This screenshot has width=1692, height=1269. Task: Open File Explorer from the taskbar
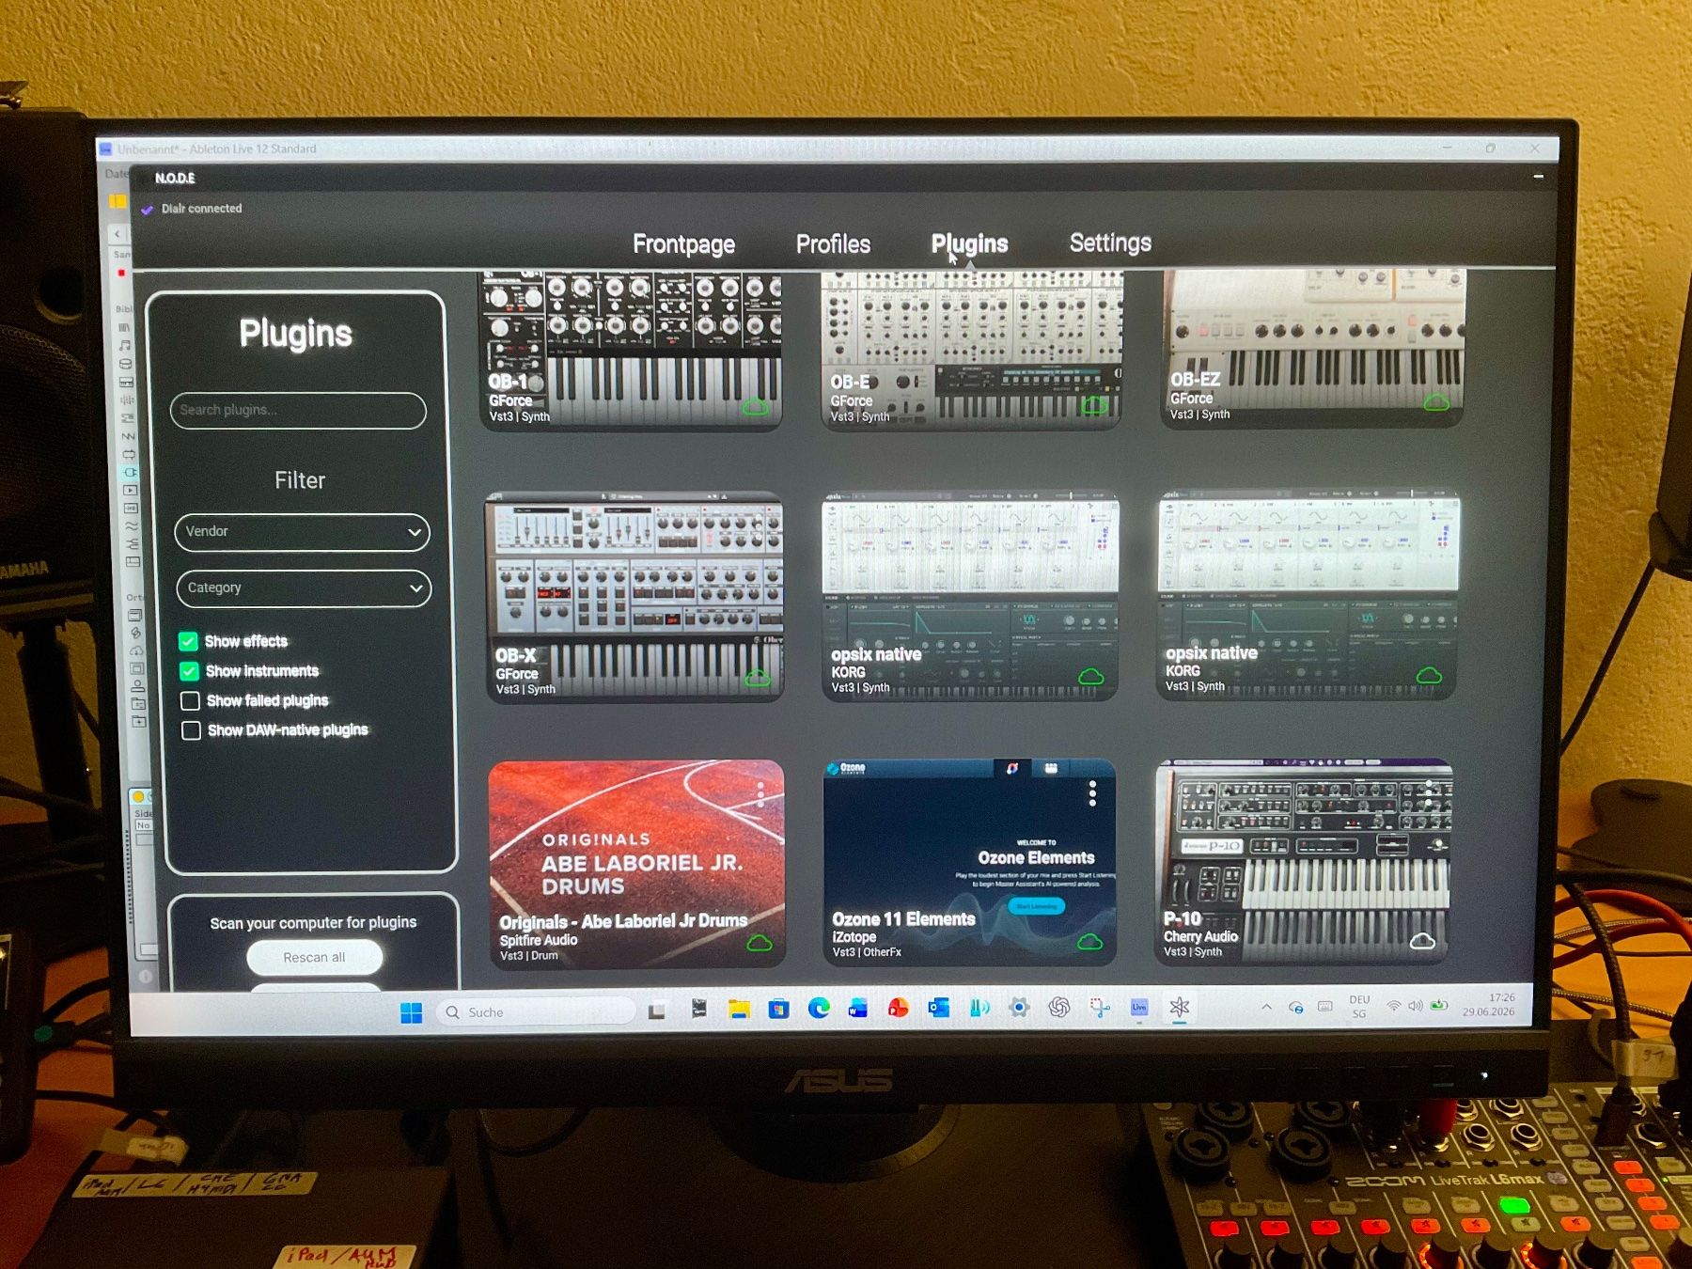pos(739,1010)
